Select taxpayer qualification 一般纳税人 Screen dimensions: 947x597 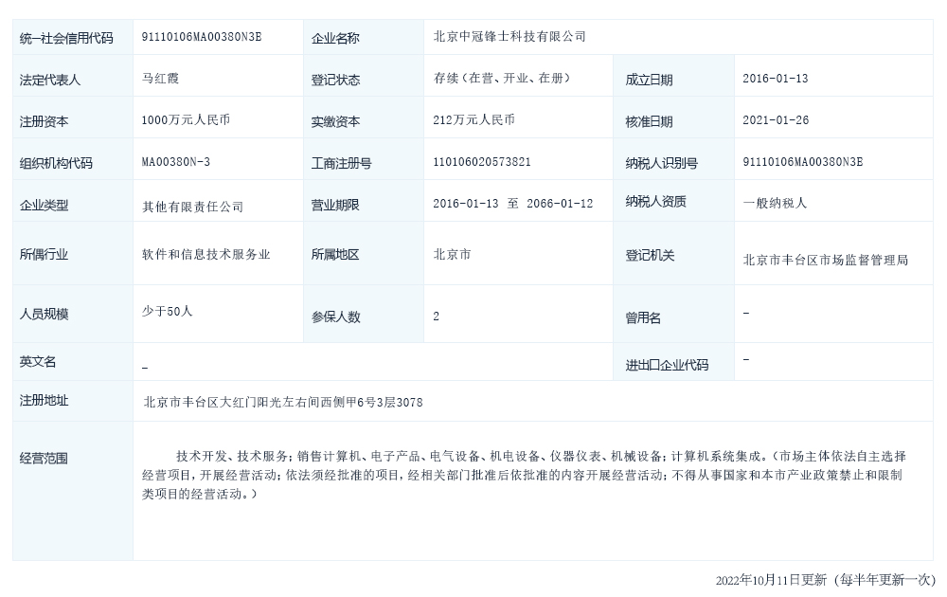[775, 203]
